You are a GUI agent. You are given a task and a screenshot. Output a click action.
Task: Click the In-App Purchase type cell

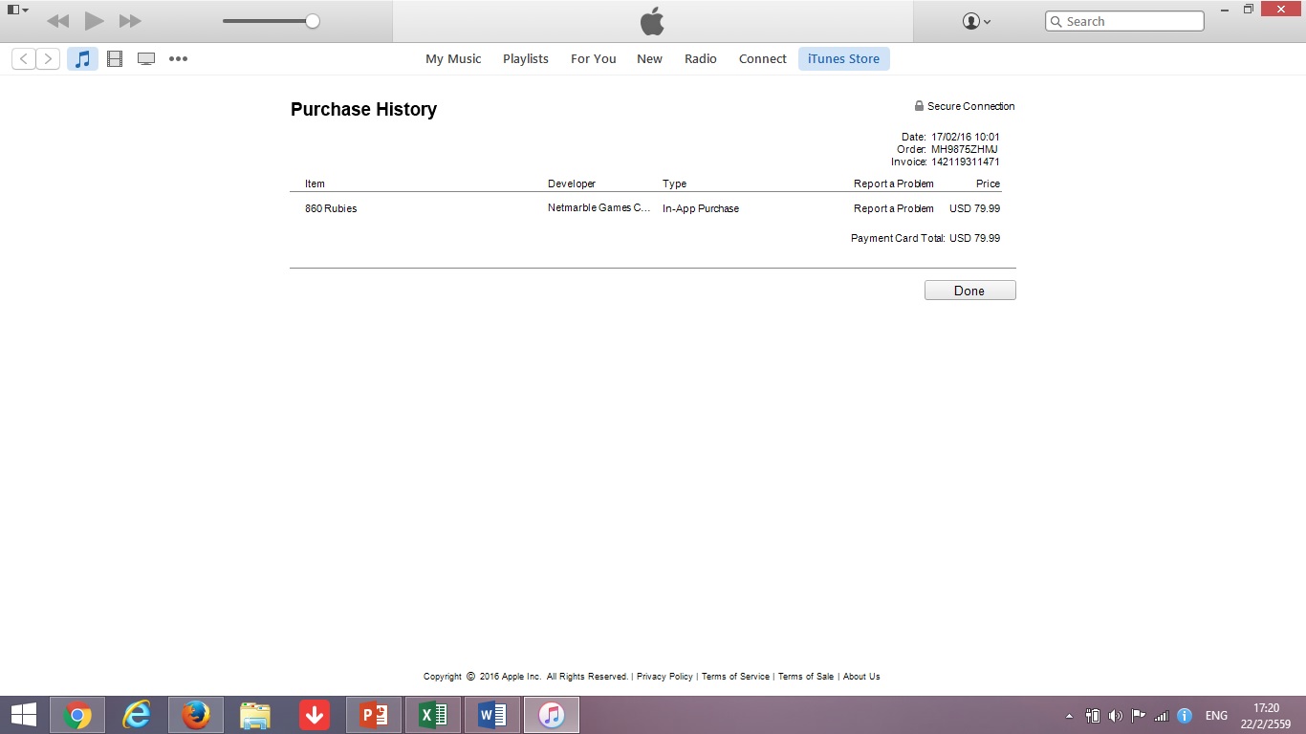pos(701,208)
